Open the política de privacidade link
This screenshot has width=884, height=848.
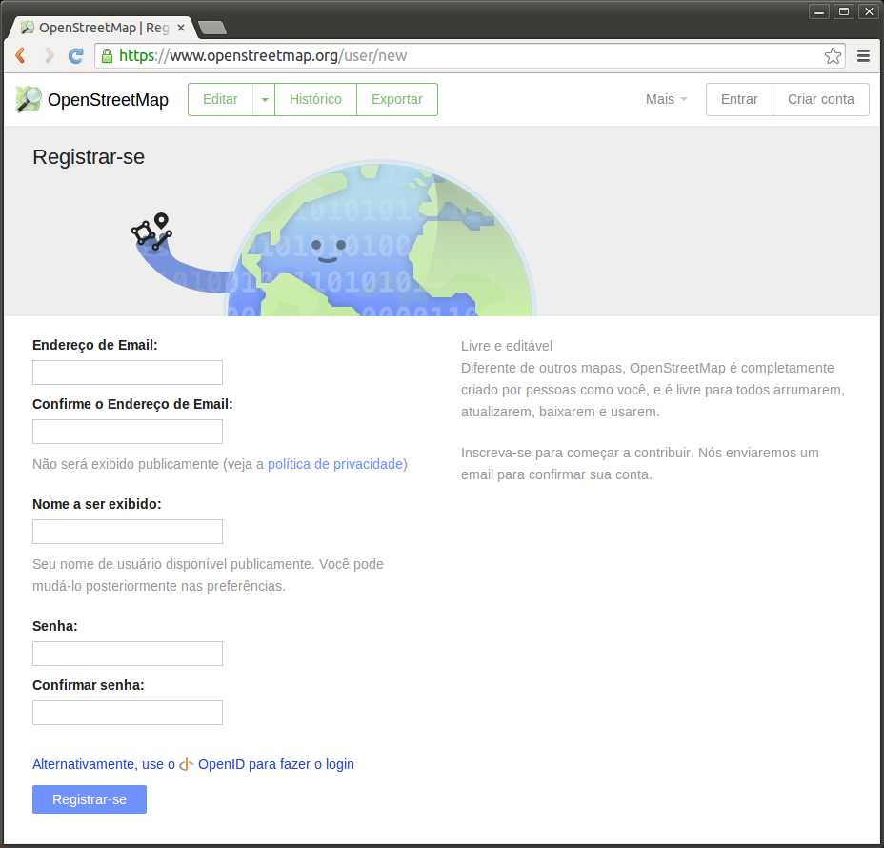point(335,464)
